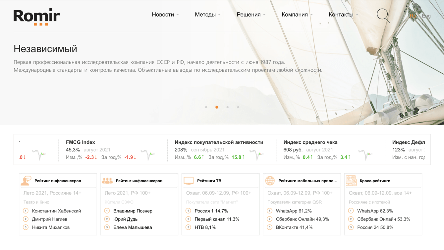Open Рейтинг инфлюенсеров heading above Россияне 14+
444x250 pixels.
click(58, 181)
